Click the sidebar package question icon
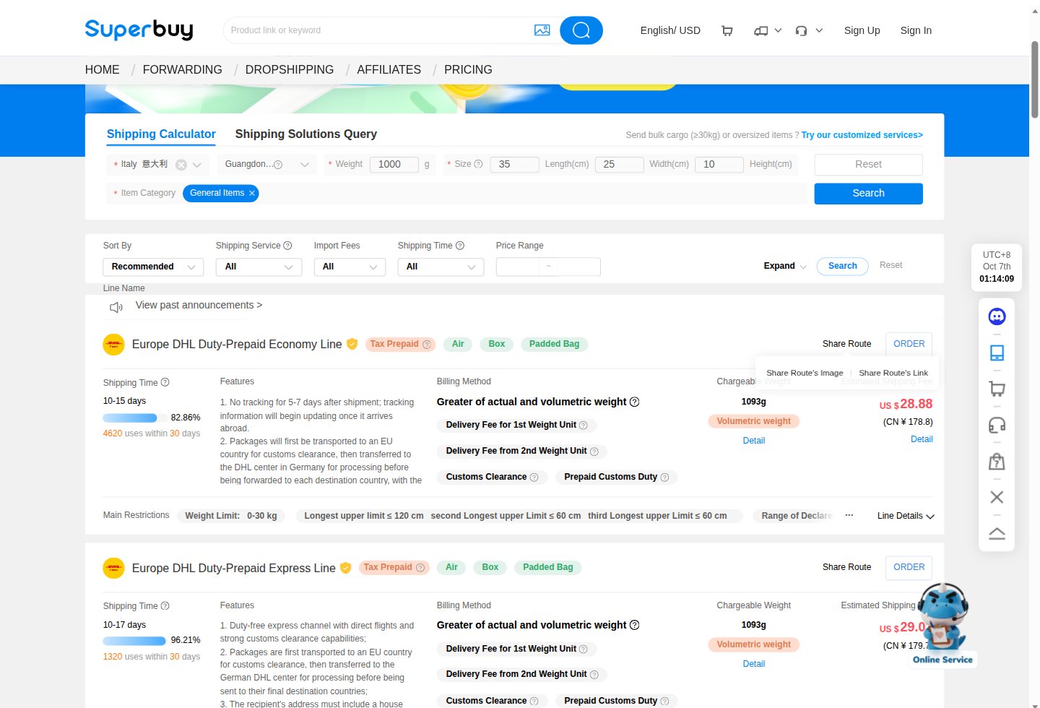This screenshot has width=1040, height=708. [997, 461]
